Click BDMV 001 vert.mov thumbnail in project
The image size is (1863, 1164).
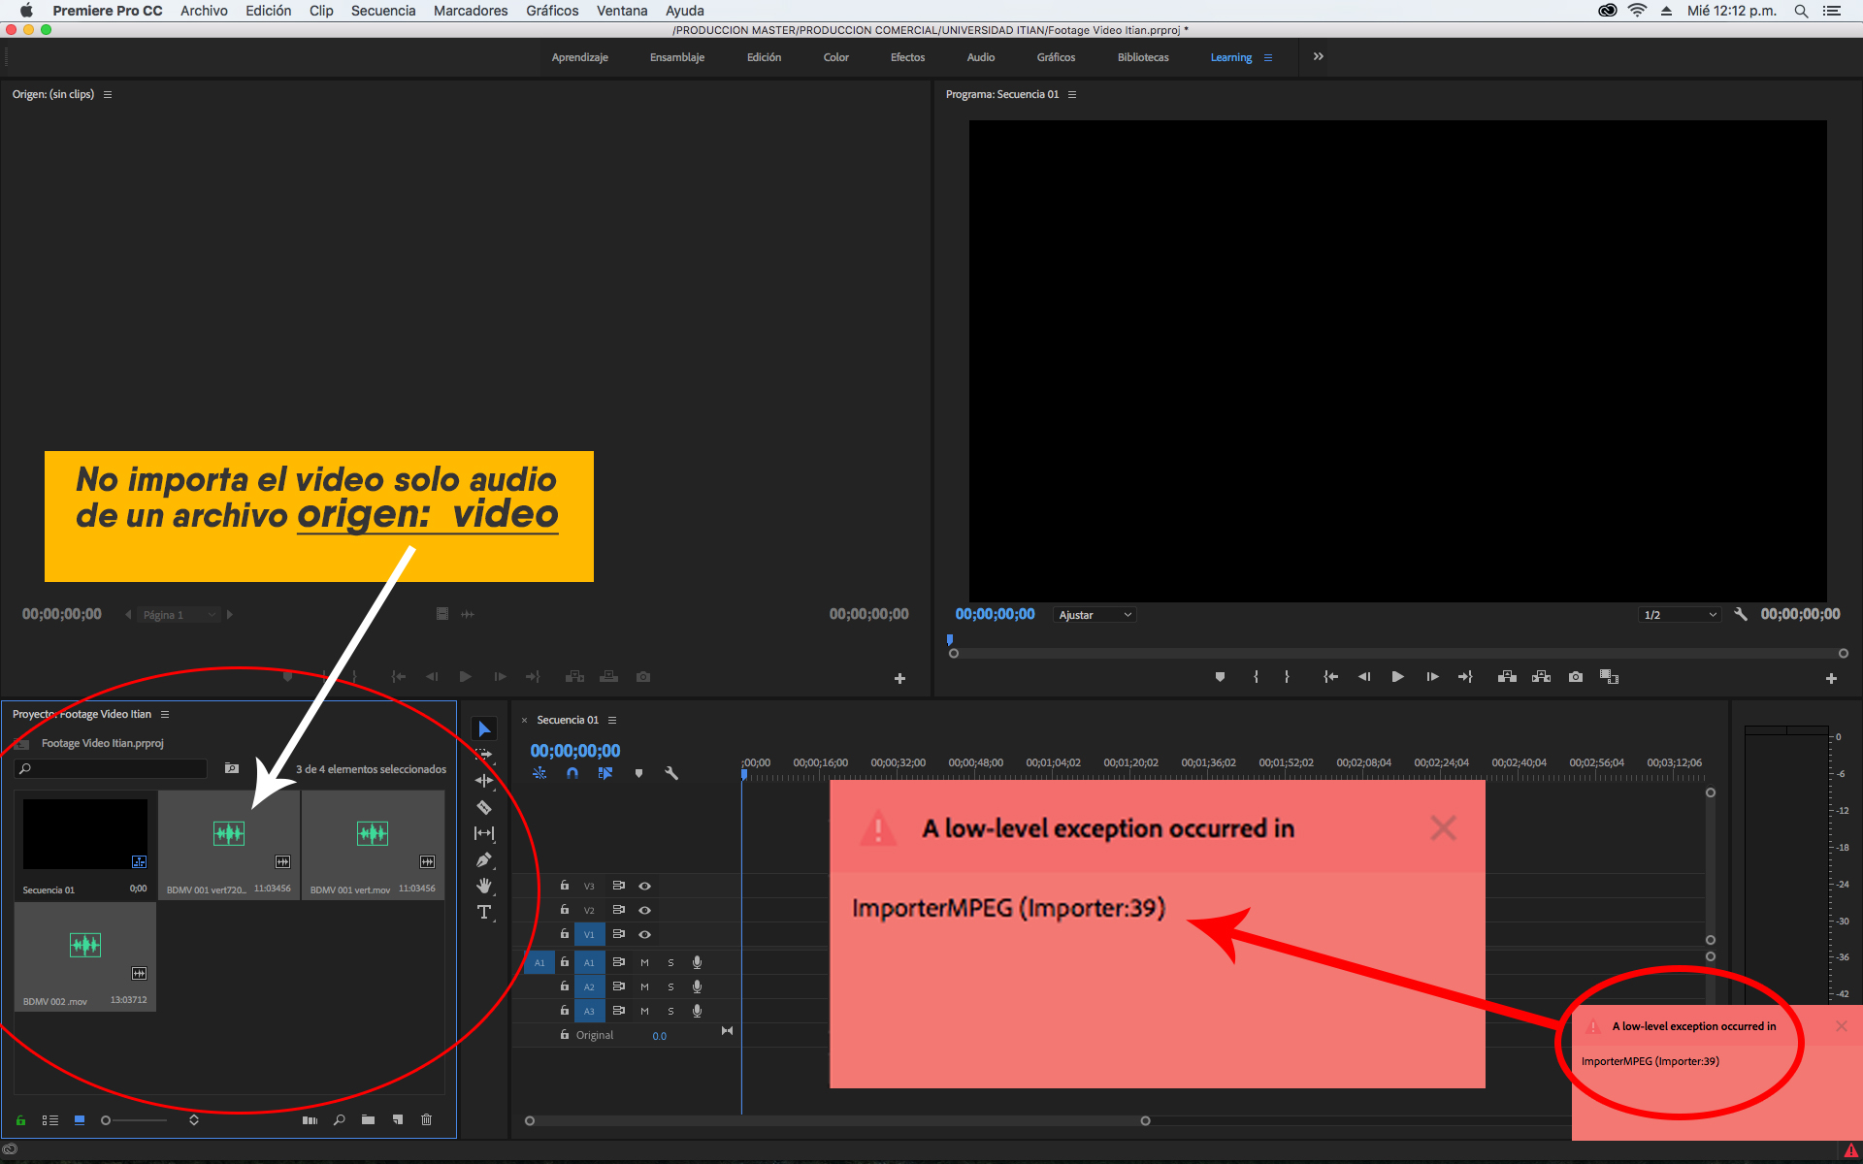(373, 831)
